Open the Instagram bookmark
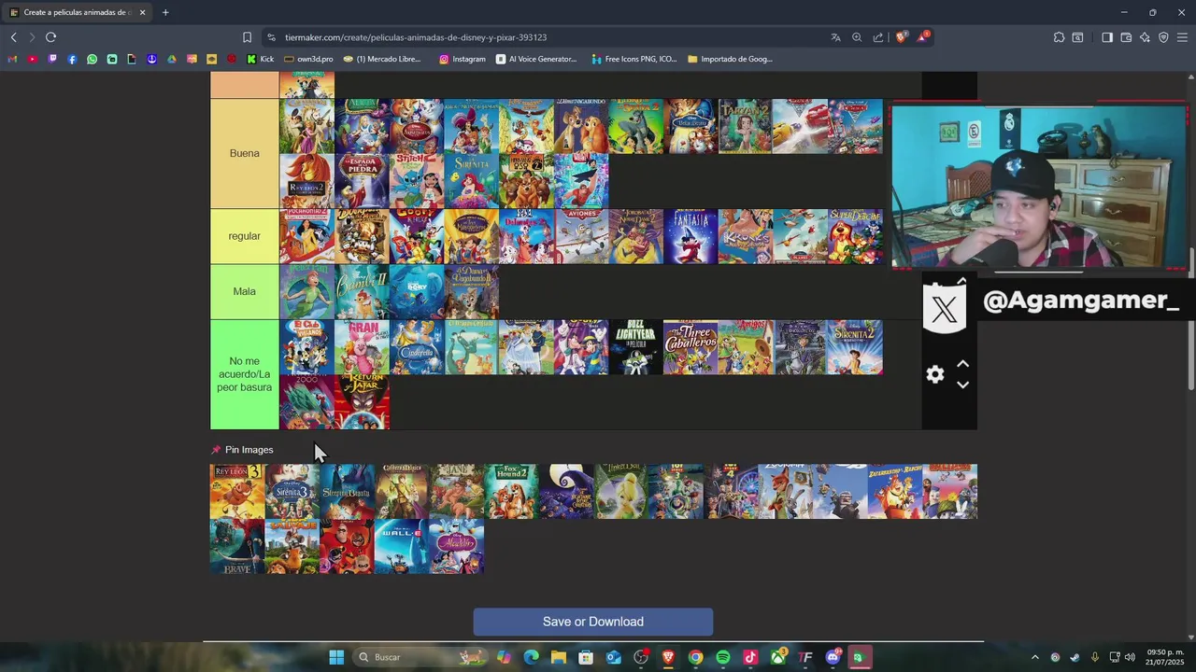This screenshot has width=1196, height=672. click(463, 59)
